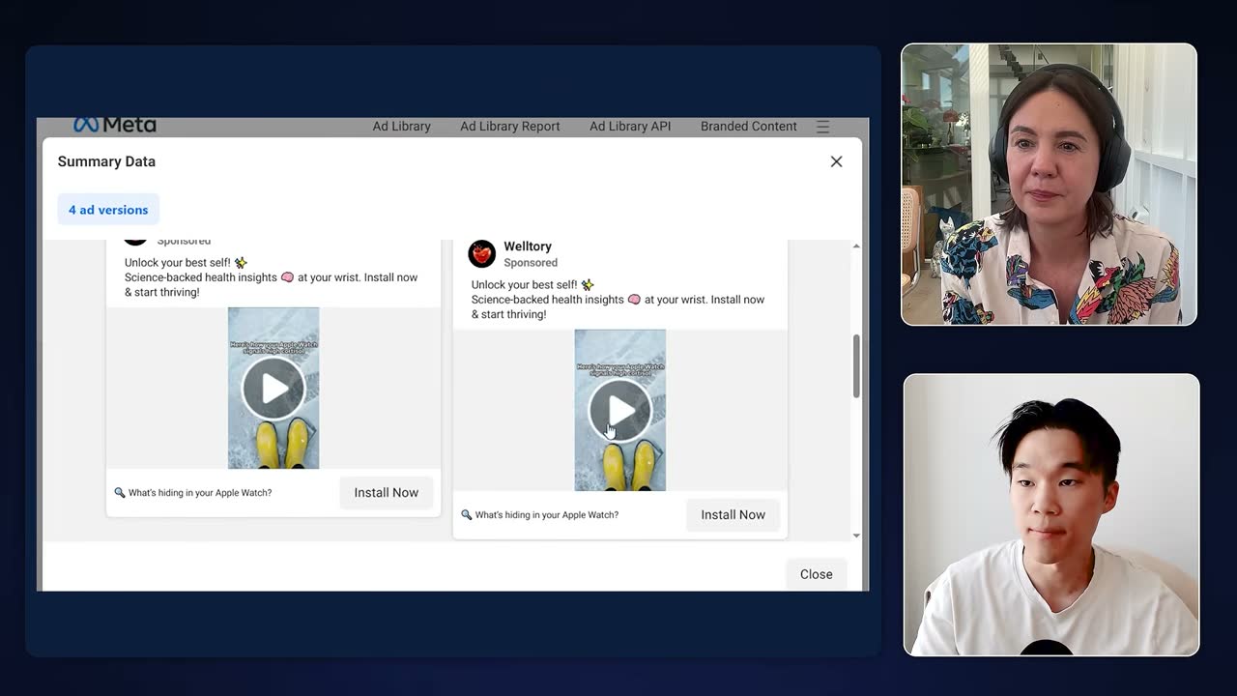Click the Meta logo
1237x696 pixels.
click(115, 125)
